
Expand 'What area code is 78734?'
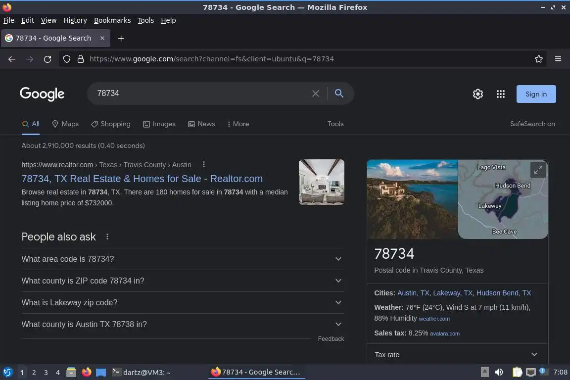(183, 259)
